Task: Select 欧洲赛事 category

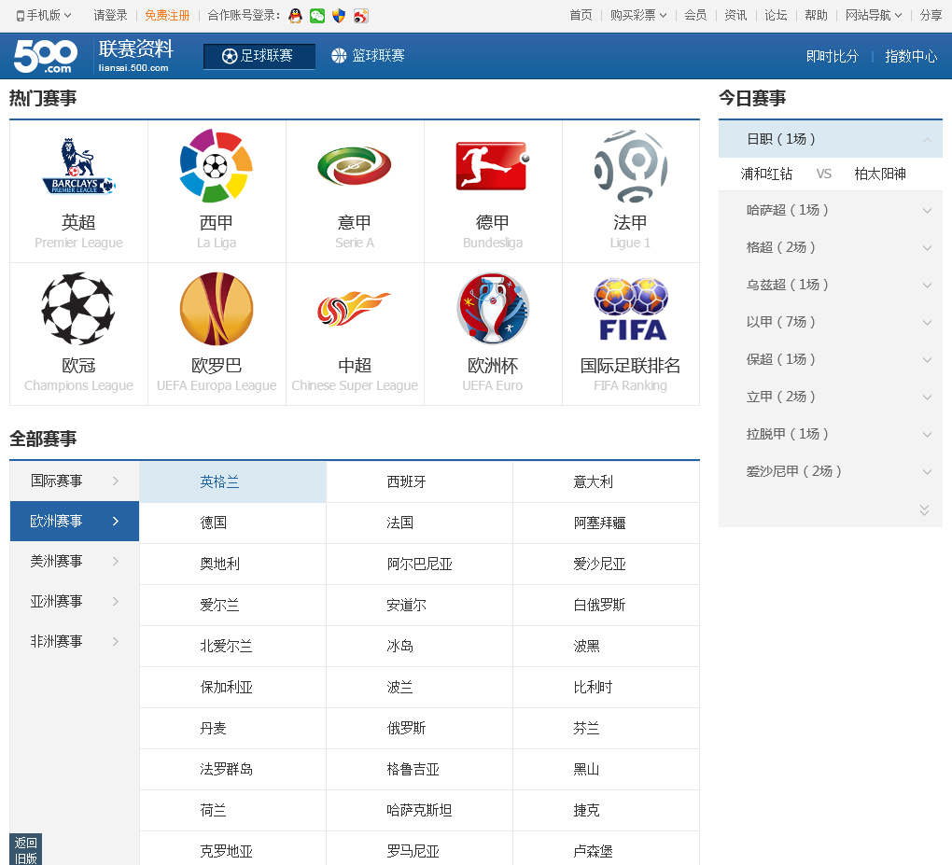Action: (75, 521)
